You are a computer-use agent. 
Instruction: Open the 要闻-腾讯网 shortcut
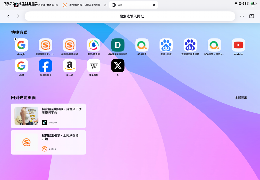94,45
